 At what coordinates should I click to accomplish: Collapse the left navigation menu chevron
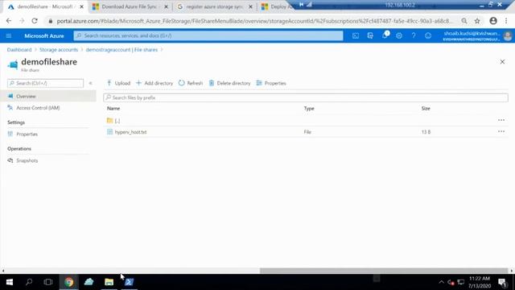tap(91, 83)
